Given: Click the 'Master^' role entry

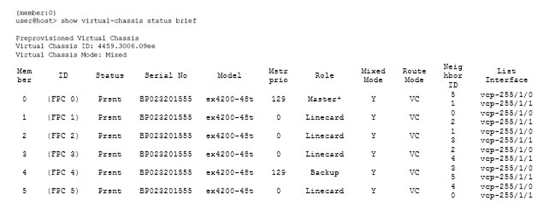Looking at the screenshot, I should [x=324, y=99].
